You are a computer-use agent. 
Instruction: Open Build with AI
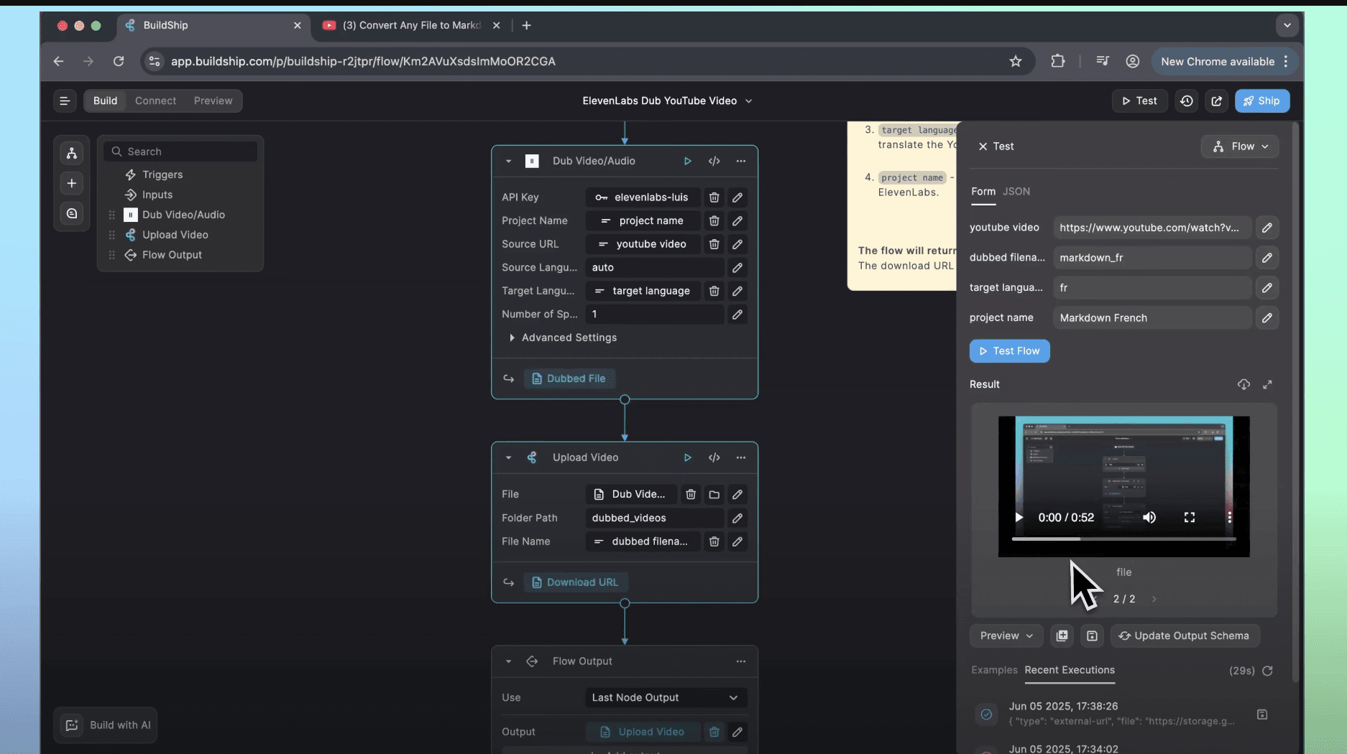click(x=106, y=725)
